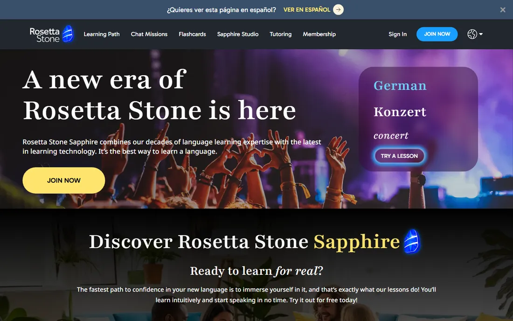The image size is (513, 321).
Task: Click the arrow icon beside Ver en Español
Action: coord(338,10)
